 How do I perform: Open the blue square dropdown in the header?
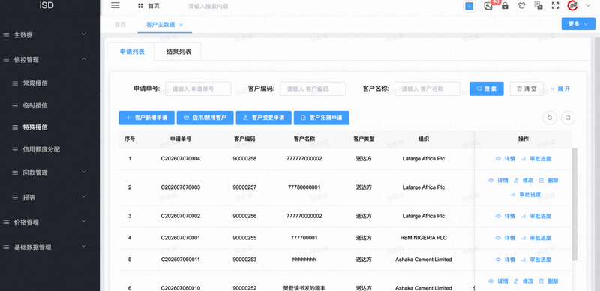click(x=469, y=6)
